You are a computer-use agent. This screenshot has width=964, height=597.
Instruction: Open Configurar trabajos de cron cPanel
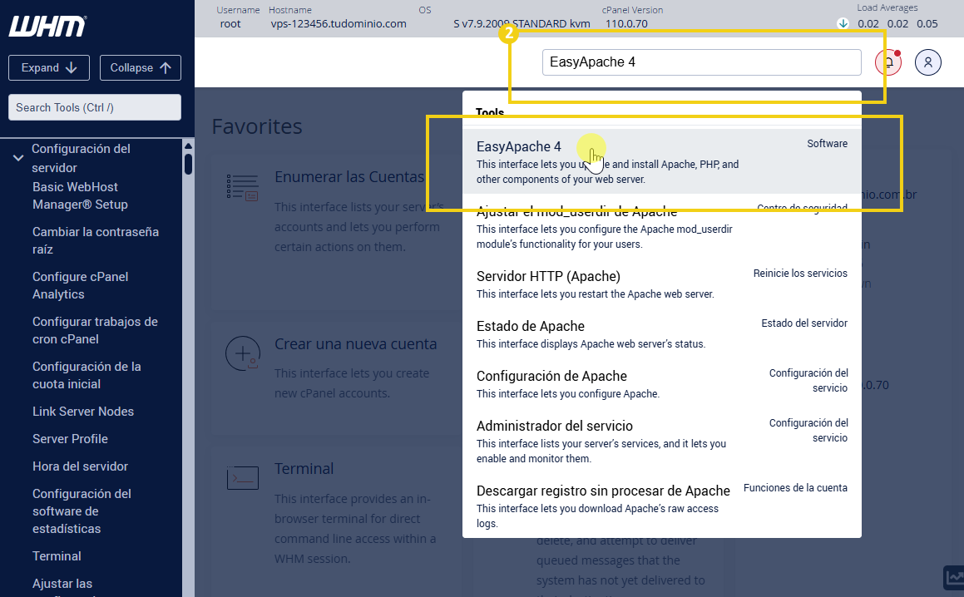(95, 330)
